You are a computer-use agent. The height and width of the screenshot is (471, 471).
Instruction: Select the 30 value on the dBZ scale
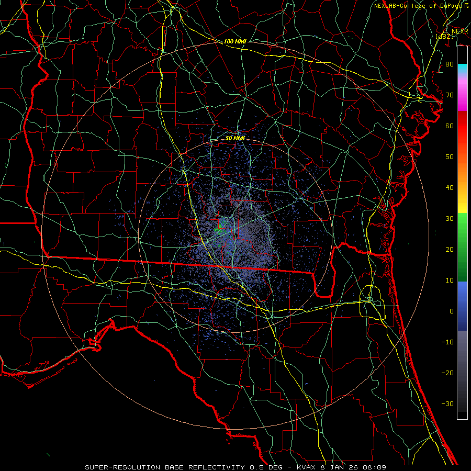pyautogui.click(x=450, y=219)
